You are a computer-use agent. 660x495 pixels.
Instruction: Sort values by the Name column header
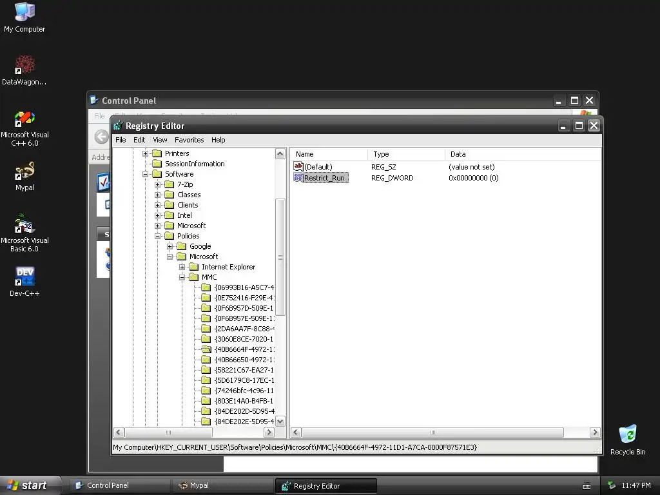(329, 154)
